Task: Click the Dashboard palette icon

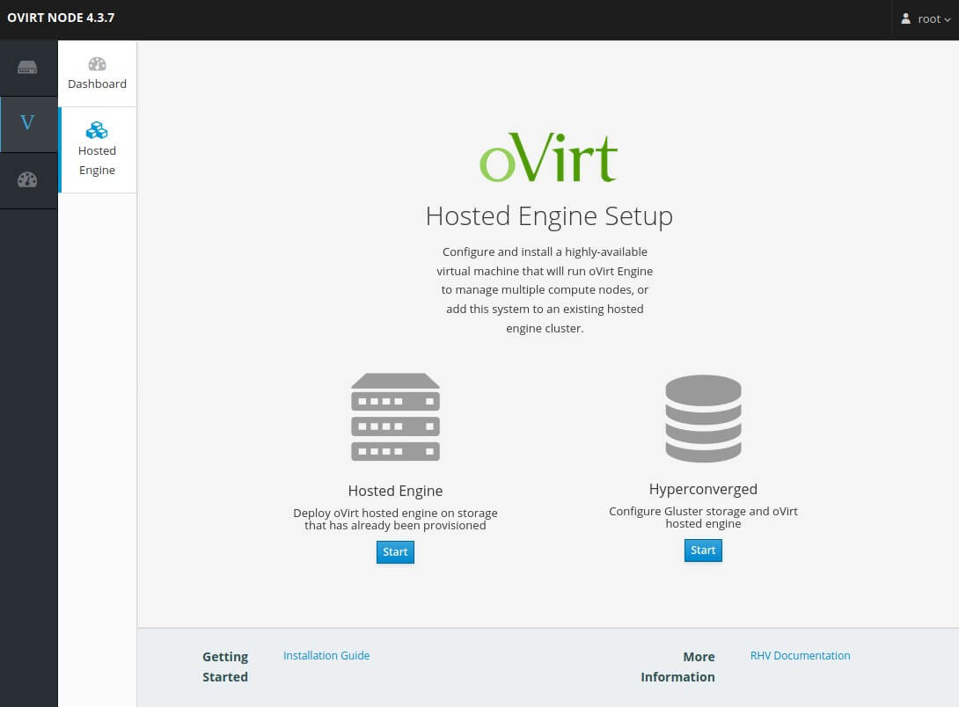Action: pos(97,64)
